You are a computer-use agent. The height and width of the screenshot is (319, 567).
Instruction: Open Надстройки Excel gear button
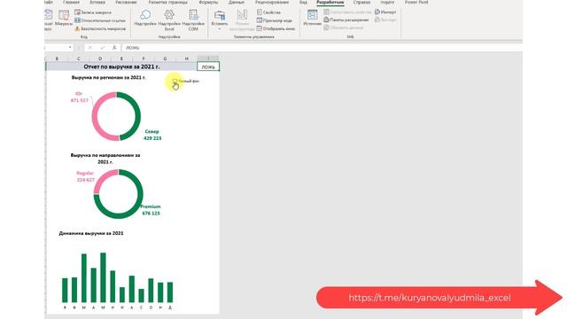click(x=169, y=19)
